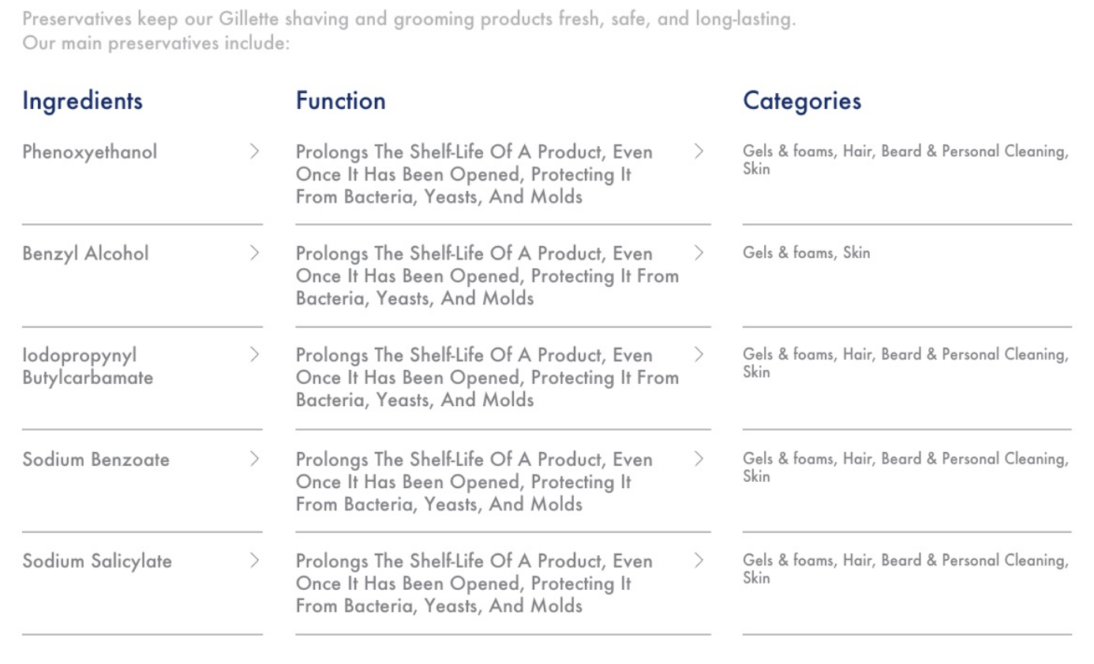Open the chevron next to Iodopropynyl Butylcarbamate
Screen dimensions: 1094x664
click(254, 355)
